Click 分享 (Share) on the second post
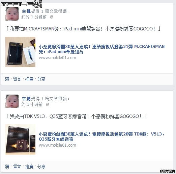176x174 pixels. pyautogui.click(x=41, y=167)
